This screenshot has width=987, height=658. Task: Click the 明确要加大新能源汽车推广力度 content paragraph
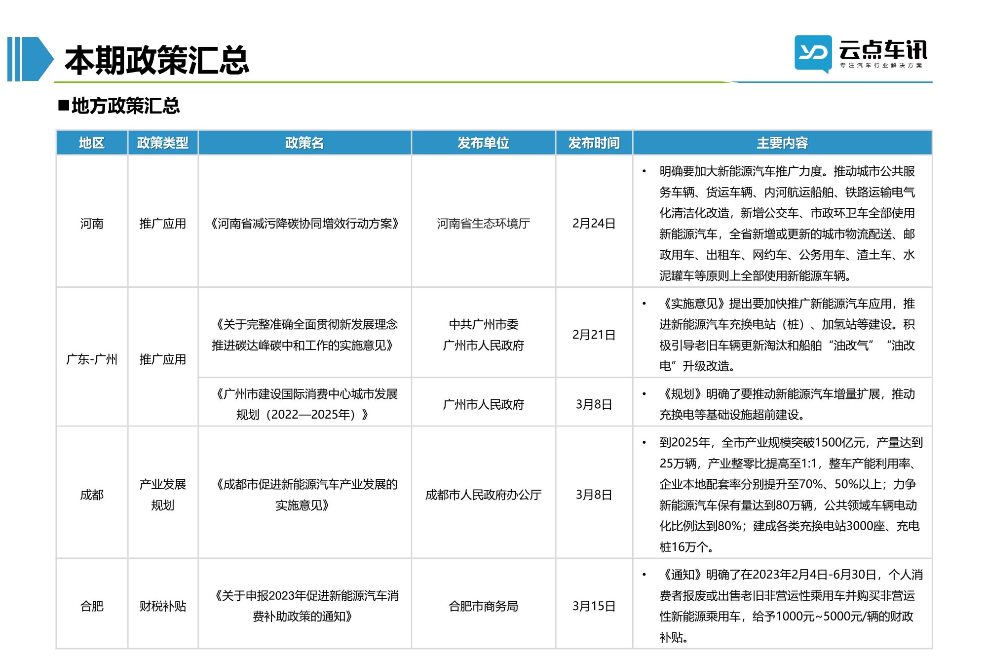click(x=787, y=224)
